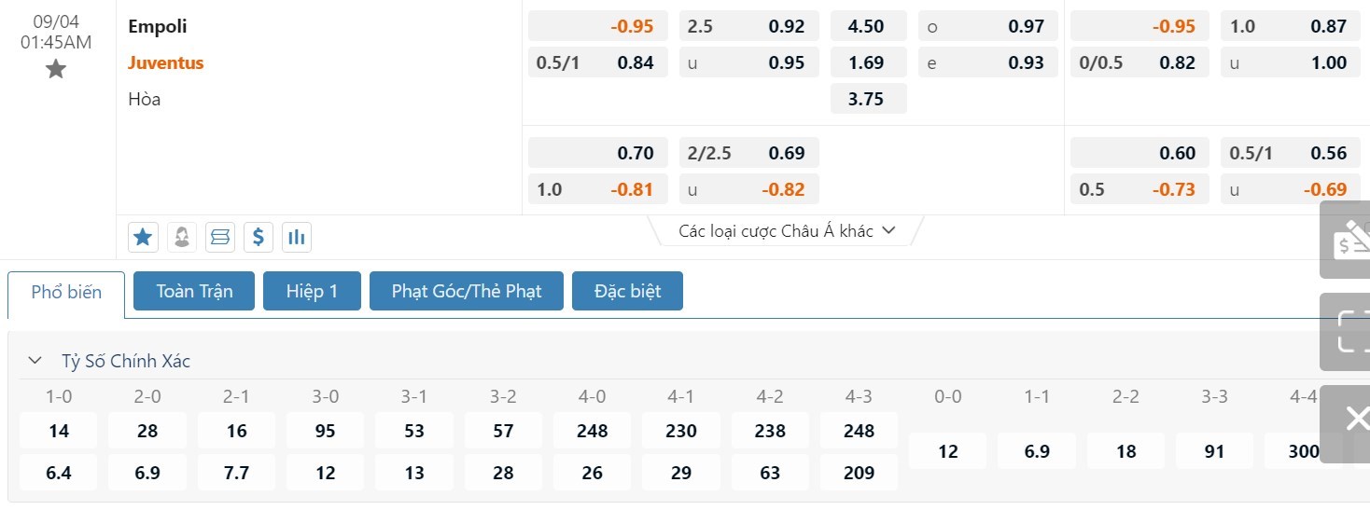Open the bar chart statistics icon
Viewport: 1370px width, 510px height.
[297, 238]
